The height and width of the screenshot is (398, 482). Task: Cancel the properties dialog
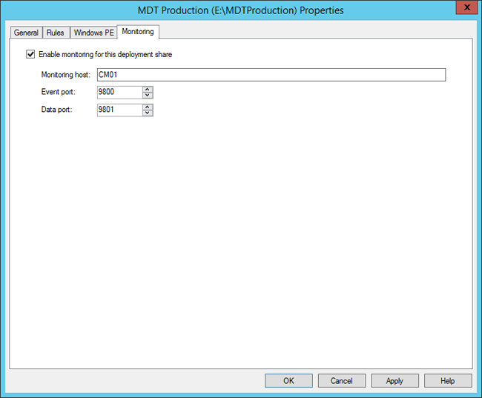341,381
